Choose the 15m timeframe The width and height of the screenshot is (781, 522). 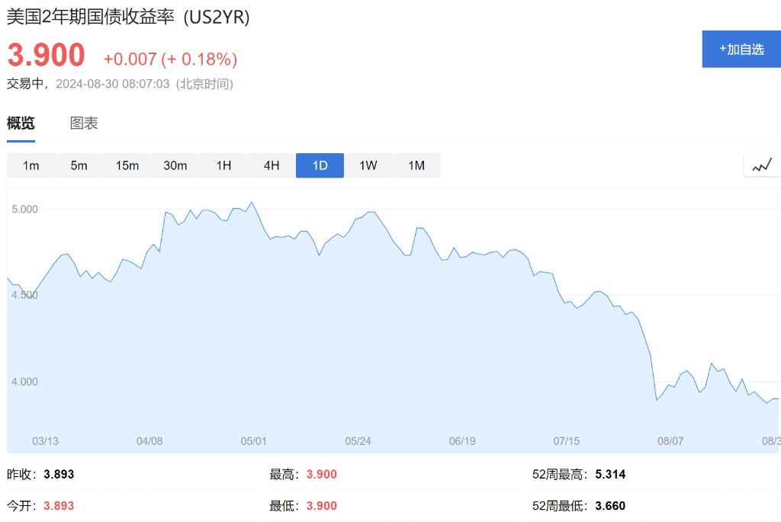(127, 165)
